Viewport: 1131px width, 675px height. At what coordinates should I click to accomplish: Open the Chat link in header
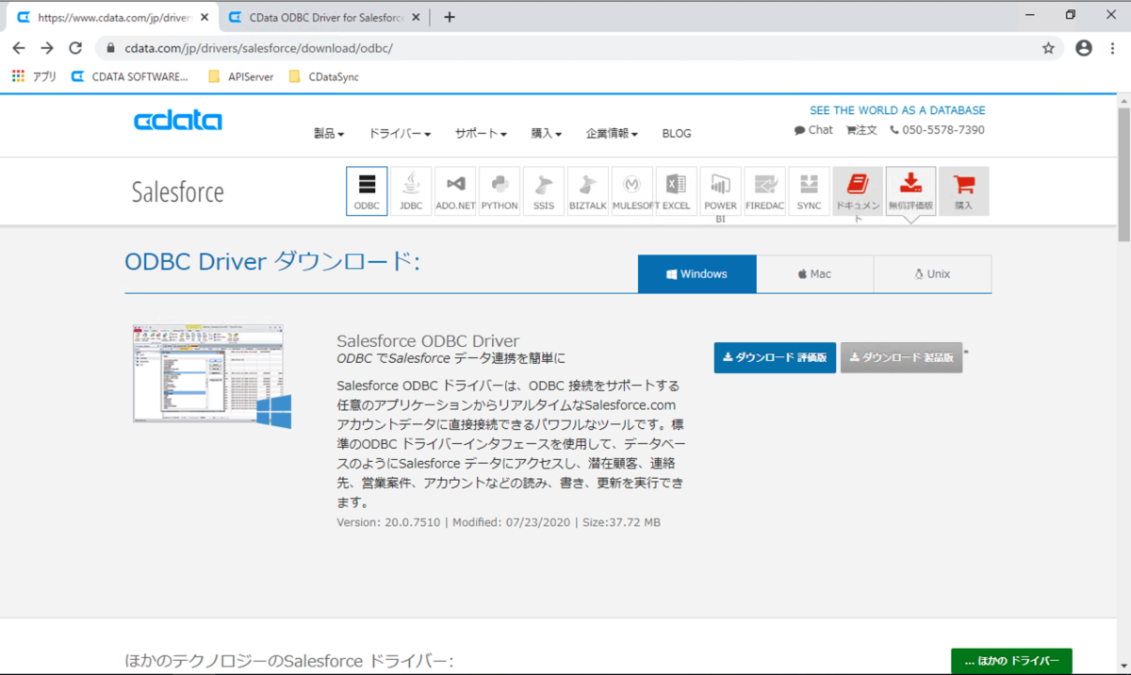click(814, 130)
